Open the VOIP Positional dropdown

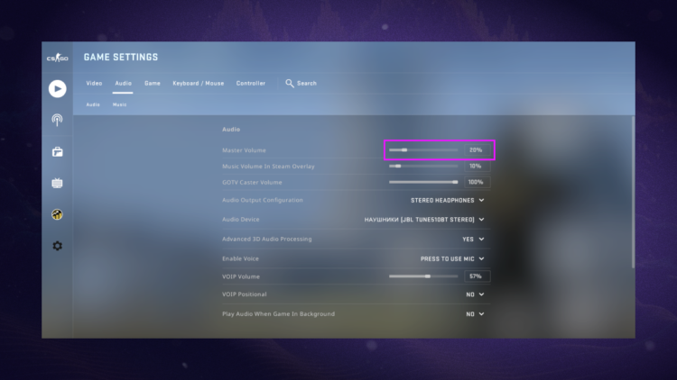tap(475, 294)
